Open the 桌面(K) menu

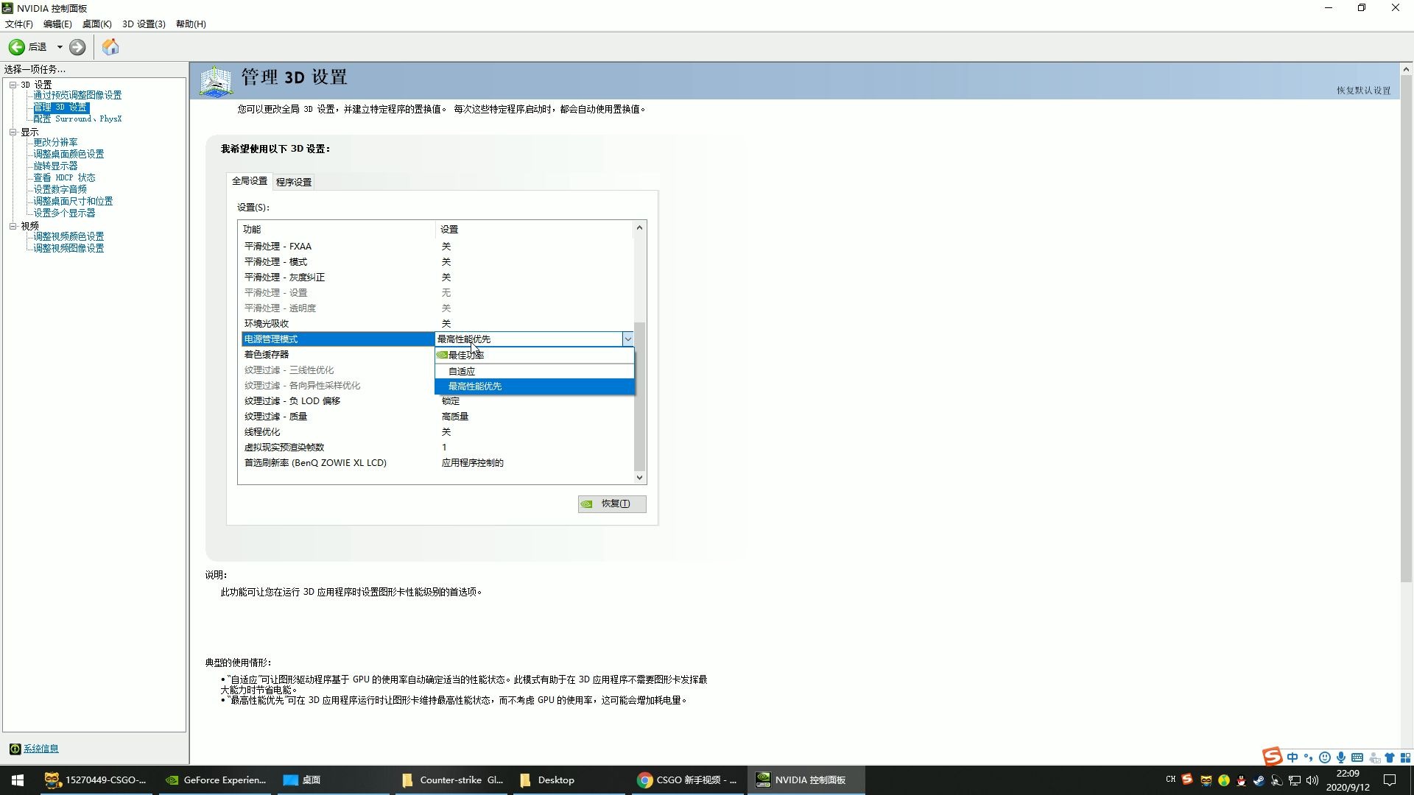pos(96,24)
